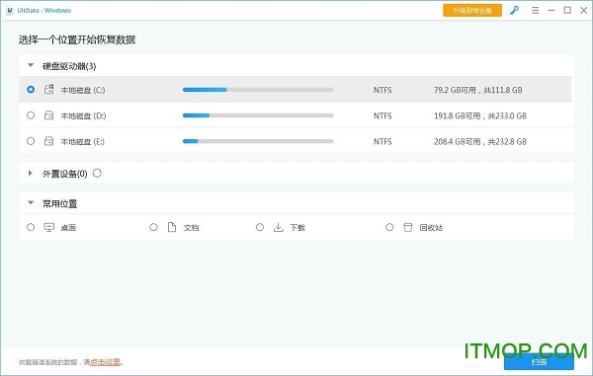The width and height of the screenshot is (593, 376).
Task: Minimize the UltData window
Action: (x=551, y=10)
